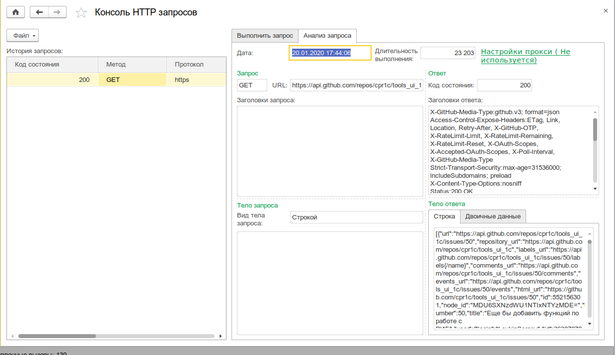Open the Двоичные данные response tab
Image resolution: width=615 pixels, height=355 pixels.
[x=493, y=216]
